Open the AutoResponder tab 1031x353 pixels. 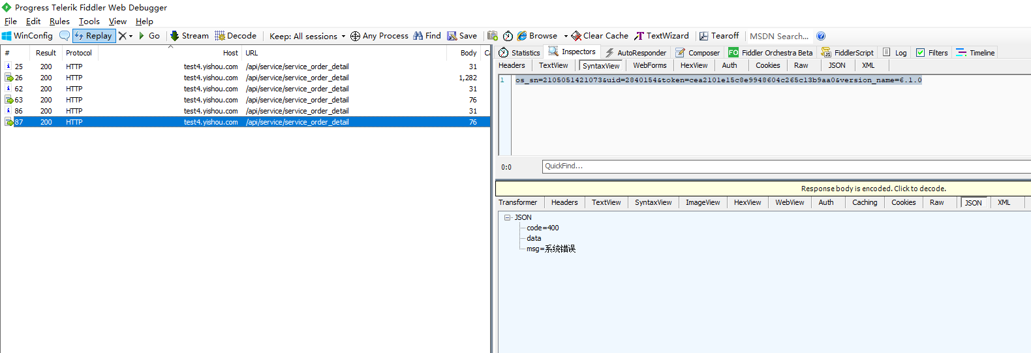[x=636, y=53]
